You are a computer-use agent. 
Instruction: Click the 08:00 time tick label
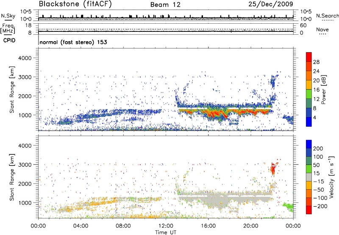123,226
